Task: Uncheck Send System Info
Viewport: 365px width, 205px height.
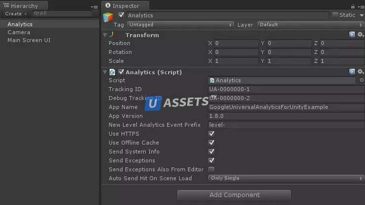Action: 211,151
